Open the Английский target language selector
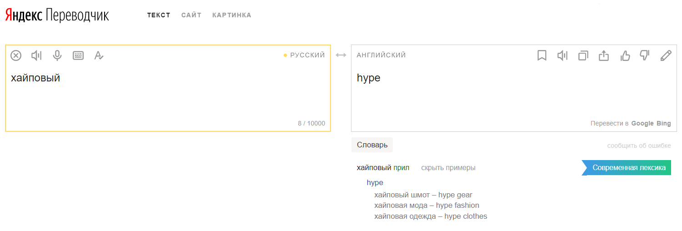This screenshot has height=231, width=682. pos(381,55)
